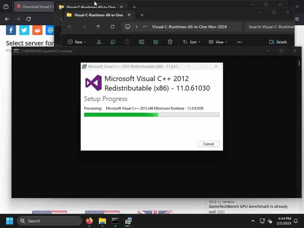Image resolution: width=304 pixels, height=228 pixels.
Task: Click the cmd.exe window title bar icon
Action: pos(16,51)
